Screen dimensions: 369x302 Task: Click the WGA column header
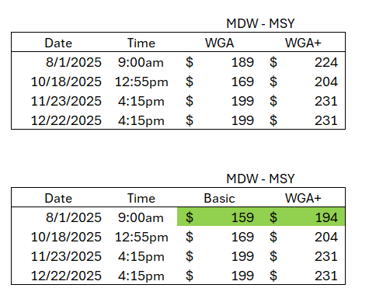pos(220,43)
